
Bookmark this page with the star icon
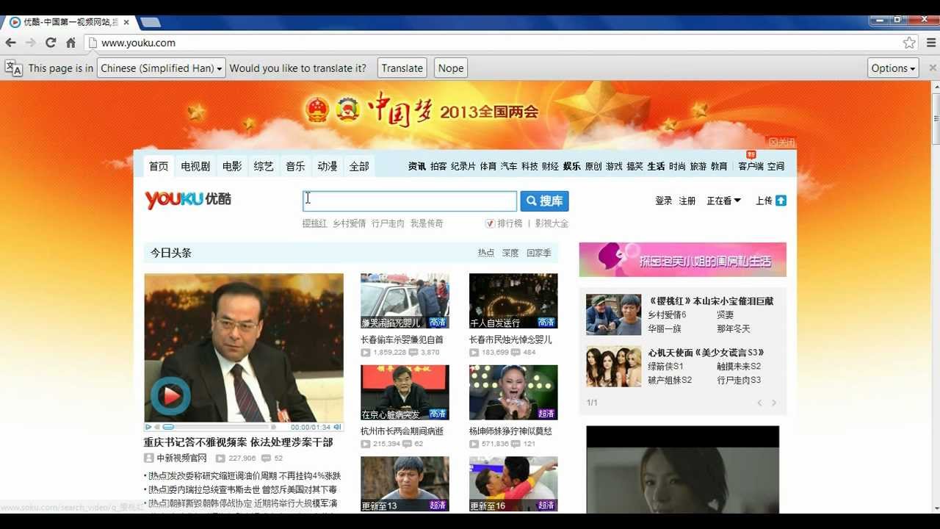tap(909, 43)
